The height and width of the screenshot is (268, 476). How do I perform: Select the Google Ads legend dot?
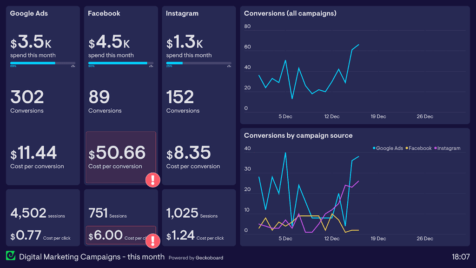click(x=374, y=148)
